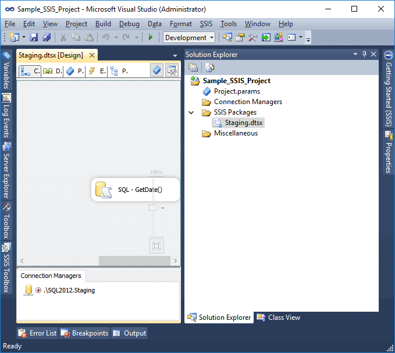The width and height of the screenshot is (395, 353).
Task: Open the Server Explorer side tab
Action: (x=6, y=170)
